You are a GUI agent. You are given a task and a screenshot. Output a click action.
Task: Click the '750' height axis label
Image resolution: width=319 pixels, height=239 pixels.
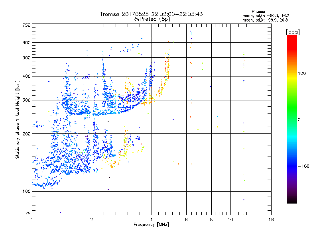point(26,25)
